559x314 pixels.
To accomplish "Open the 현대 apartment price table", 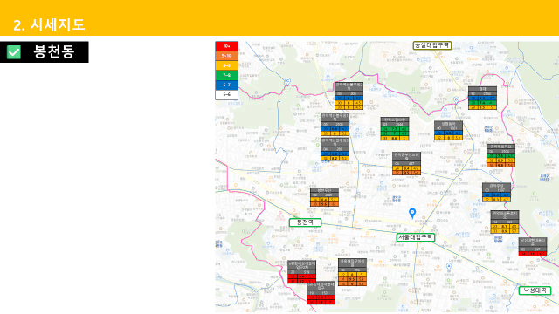I will (x=482, y=98).
